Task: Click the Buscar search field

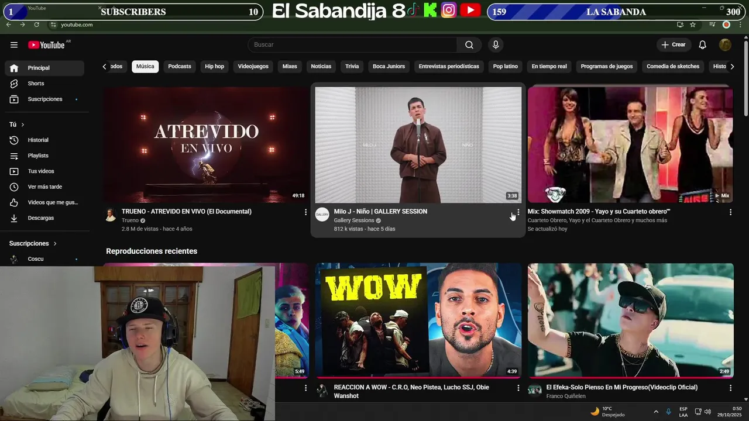Action: (x=353, y=45)
